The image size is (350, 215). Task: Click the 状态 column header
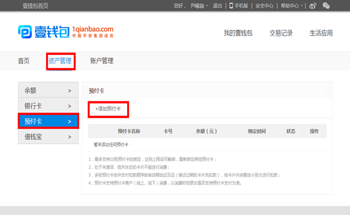(291, 131)
